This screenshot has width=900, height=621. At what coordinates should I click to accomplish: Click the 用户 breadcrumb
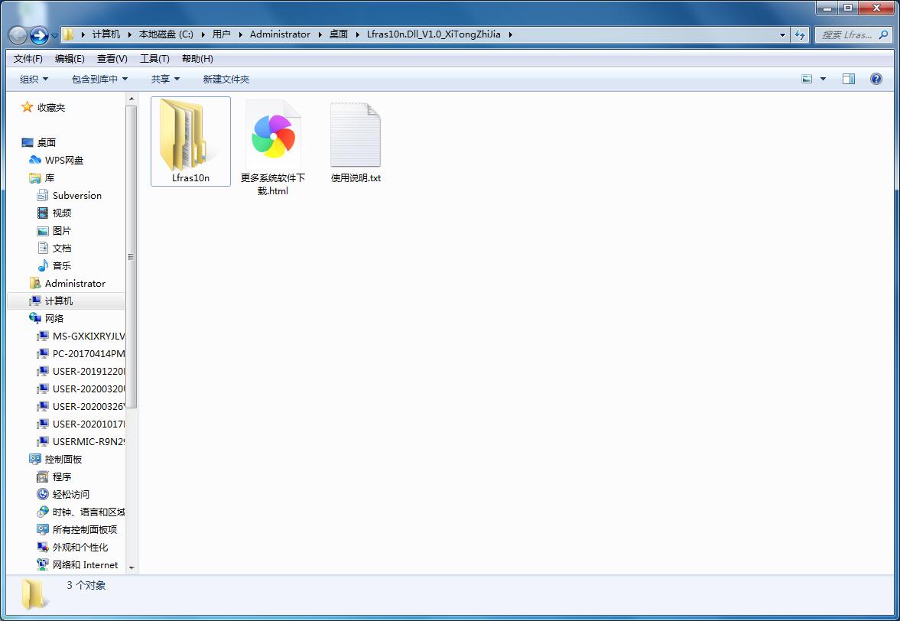coord(221,34)
